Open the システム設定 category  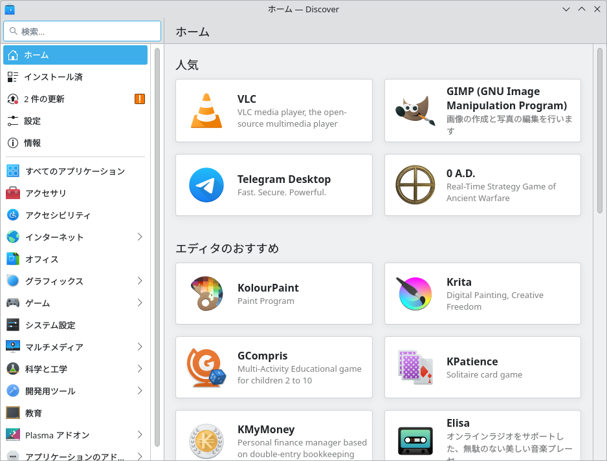(x=76, y=325)
